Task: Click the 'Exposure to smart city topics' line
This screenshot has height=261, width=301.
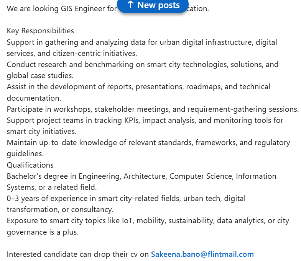Action: (148, 221)
